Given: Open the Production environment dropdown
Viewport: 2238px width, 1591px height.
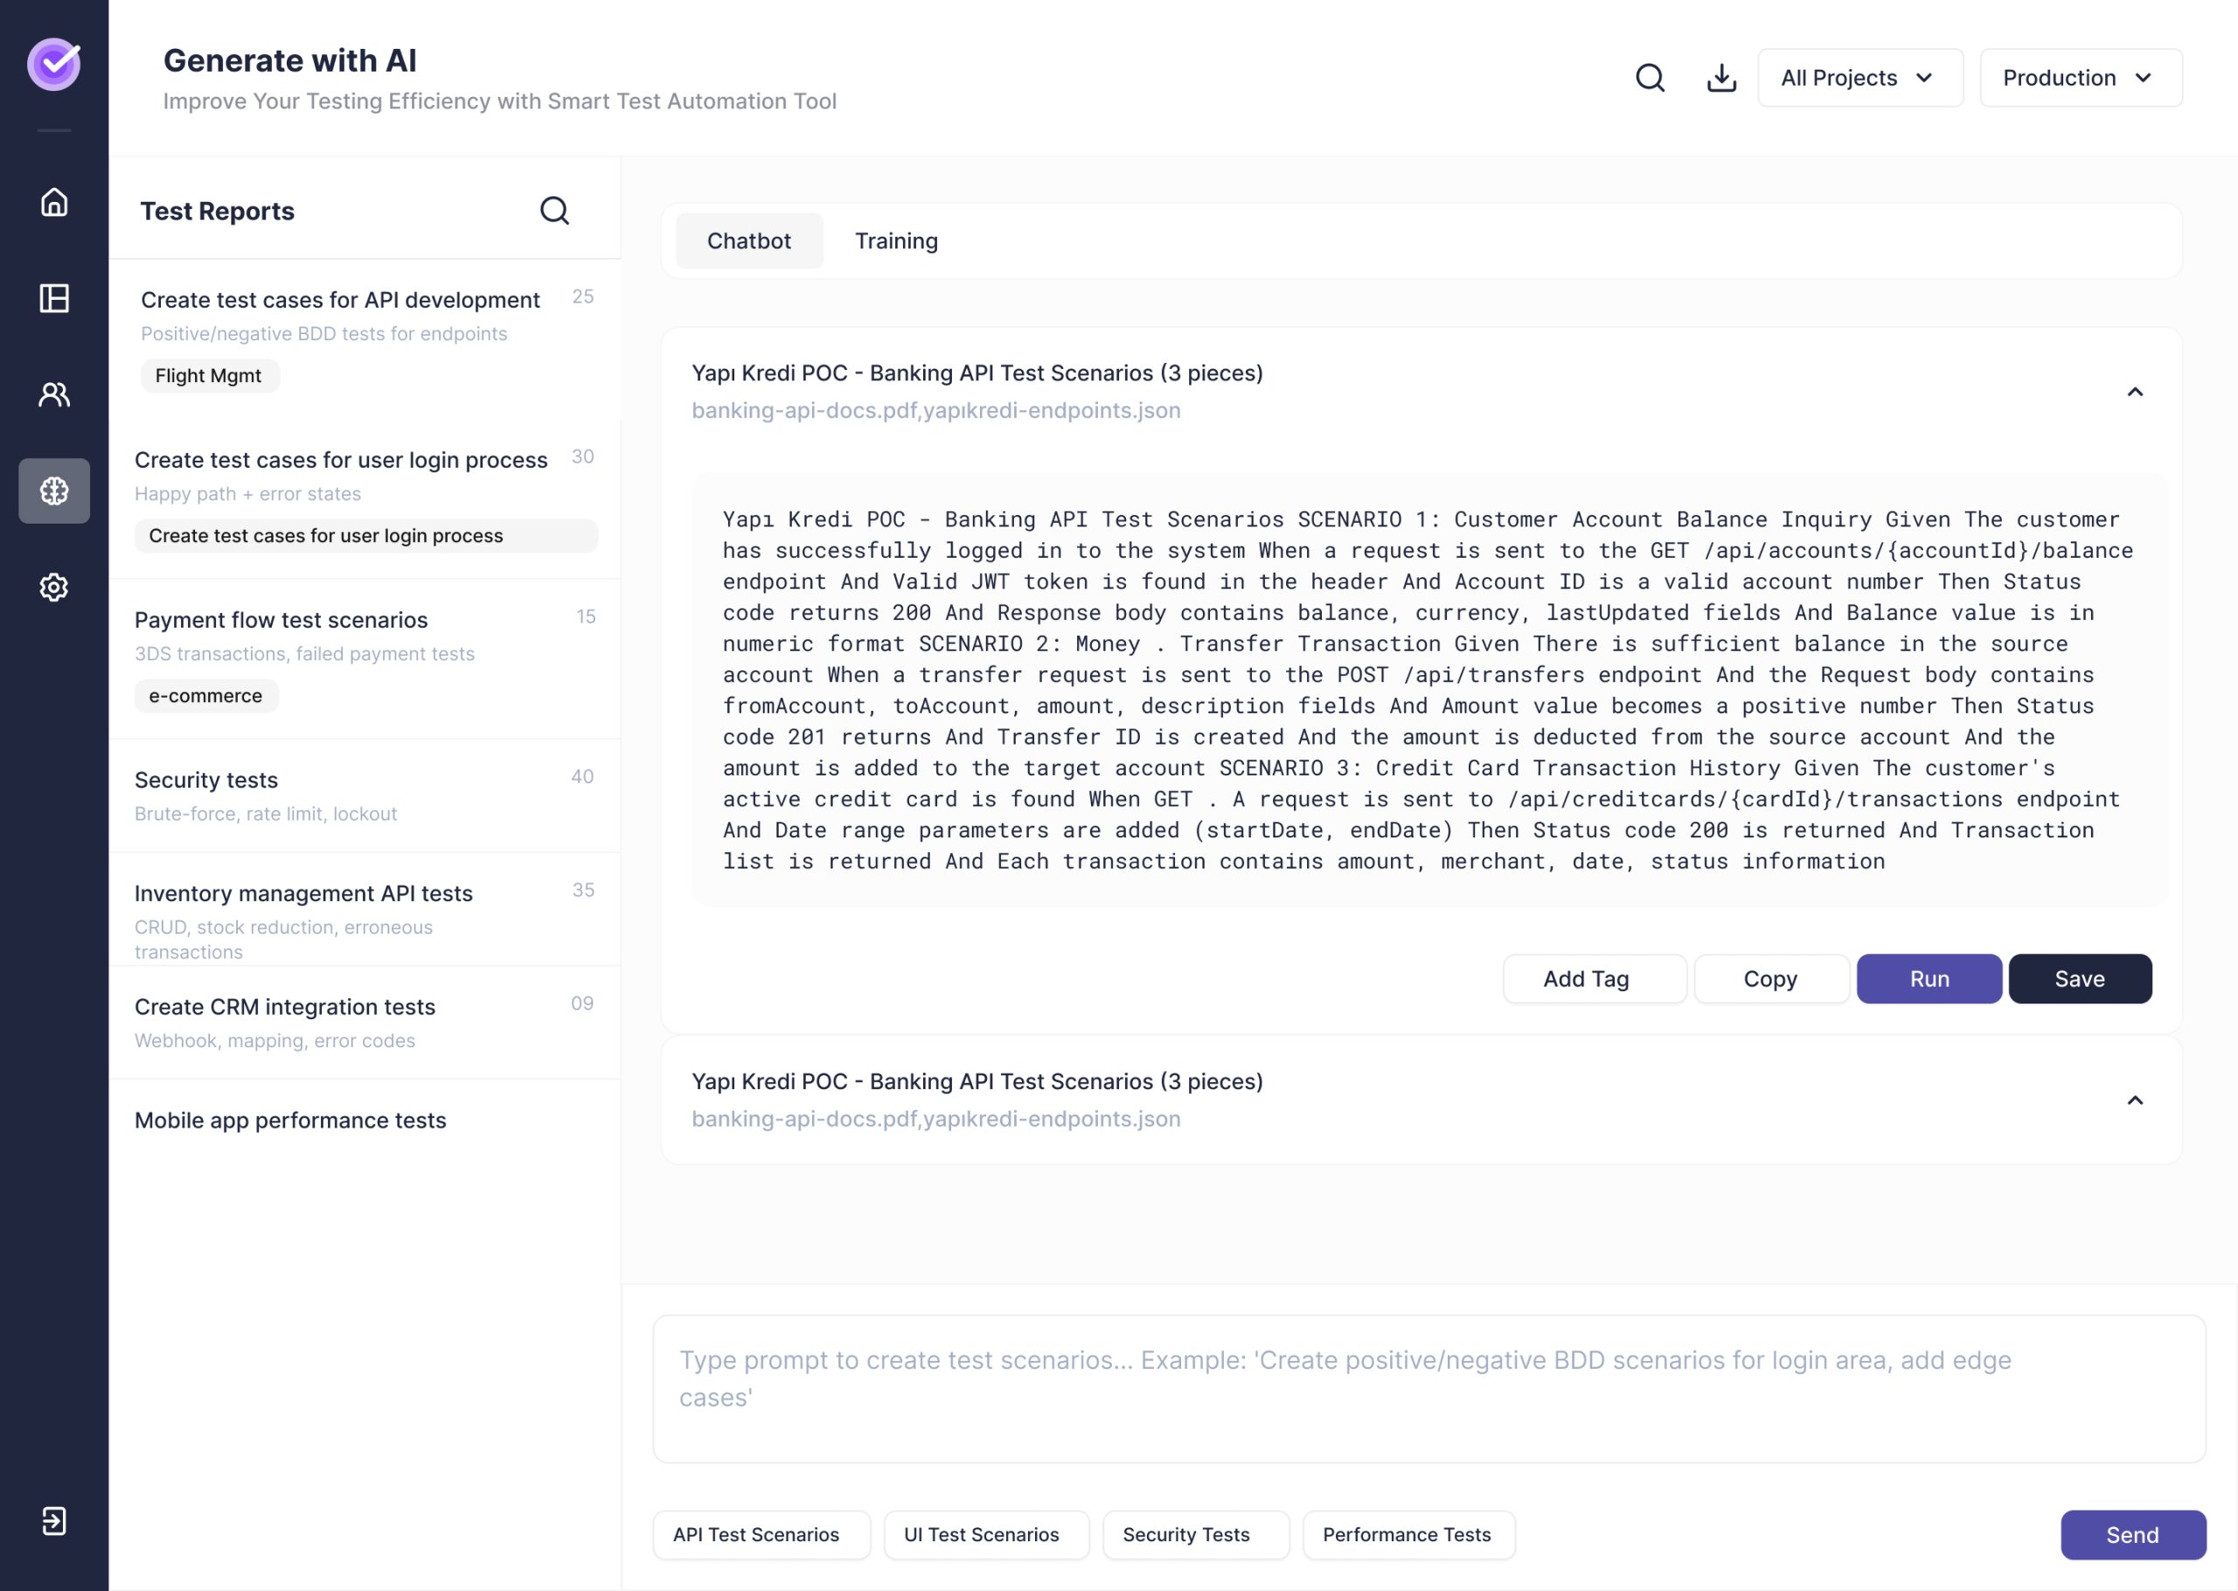Looking at the screenshot, I should pos(2081,78).
